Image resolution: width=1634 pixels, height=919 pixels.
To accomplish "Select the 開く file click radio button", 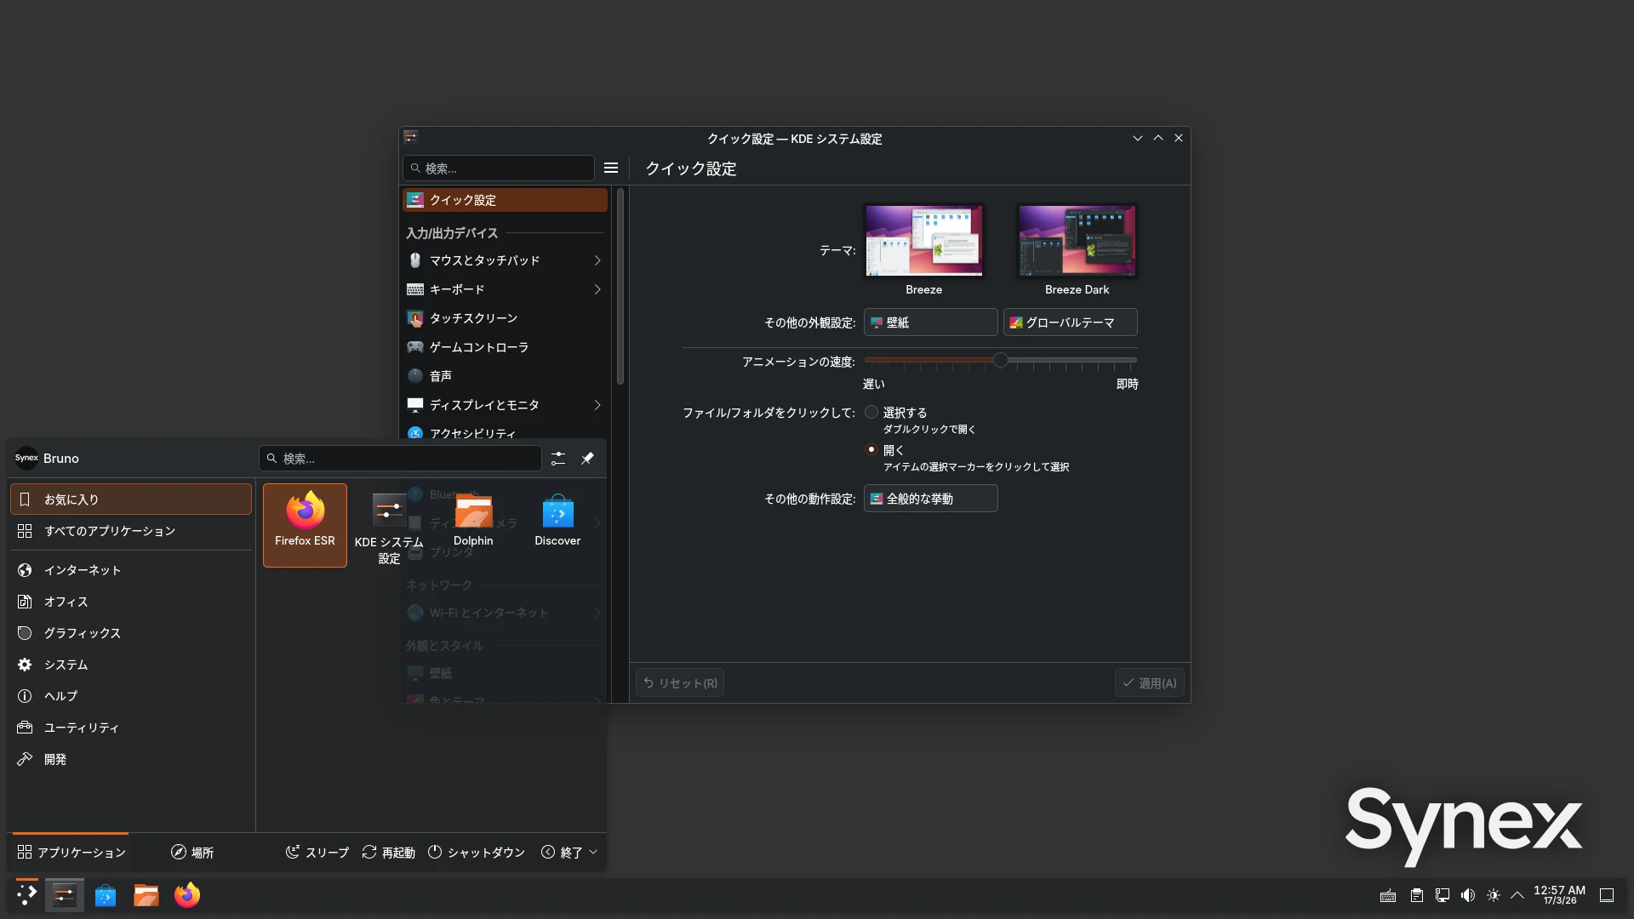I will coord(871,450).
